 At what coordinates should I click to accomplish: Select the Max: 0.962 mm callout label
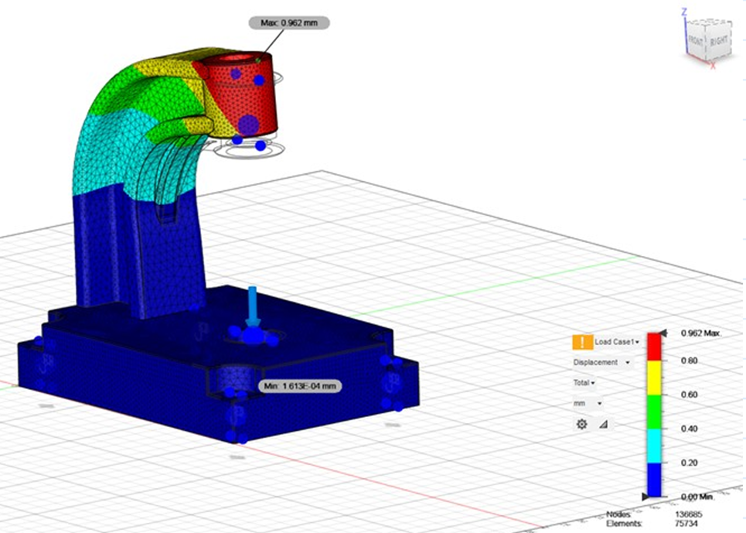289,23
